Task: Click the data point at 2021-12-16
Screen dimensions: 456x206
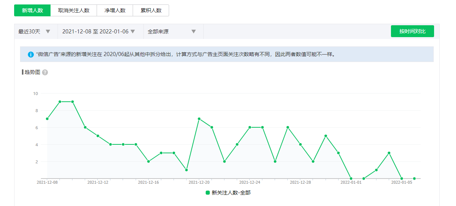Action: (x=148, y=161)
